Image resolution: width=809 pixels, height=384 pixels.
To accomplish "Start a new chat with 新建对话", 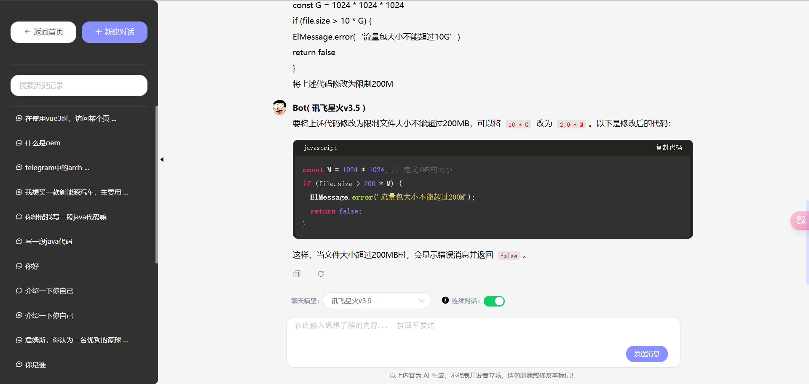I will [115, 32].
